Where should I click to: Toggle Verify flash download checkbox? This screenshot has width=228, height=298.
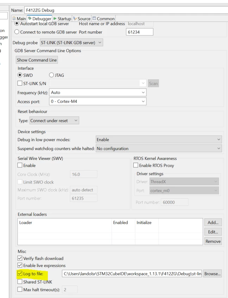(20, 258)
